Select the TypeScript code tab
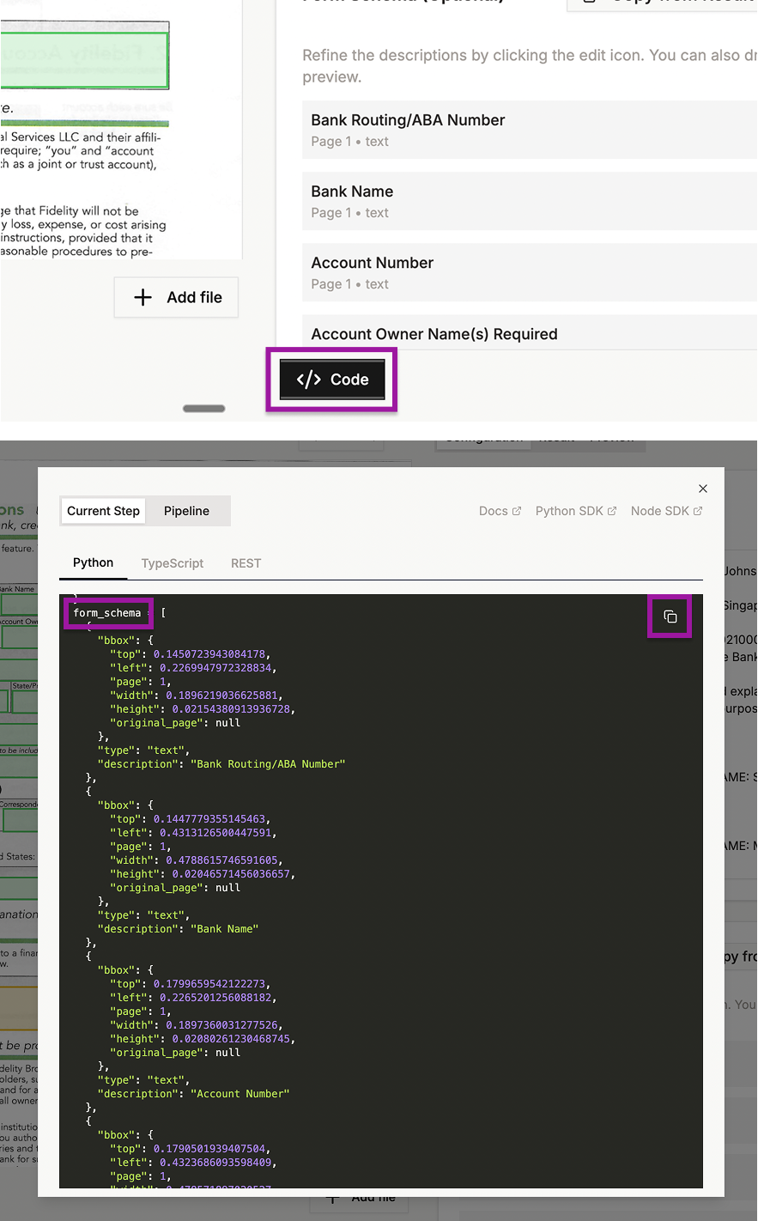 pyautogui.click(x=173, y=563)
